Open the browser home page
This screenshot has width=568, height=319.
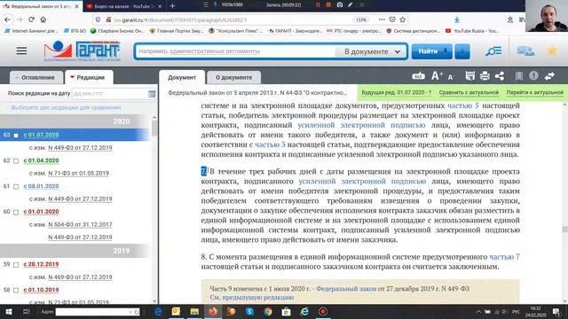pos(43,19)
